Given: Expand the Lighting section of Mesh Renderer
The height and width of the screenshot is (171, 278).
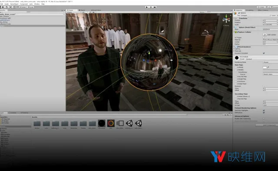Looking at the screenshot, I should pyautogui.click(x=234, y=49).
